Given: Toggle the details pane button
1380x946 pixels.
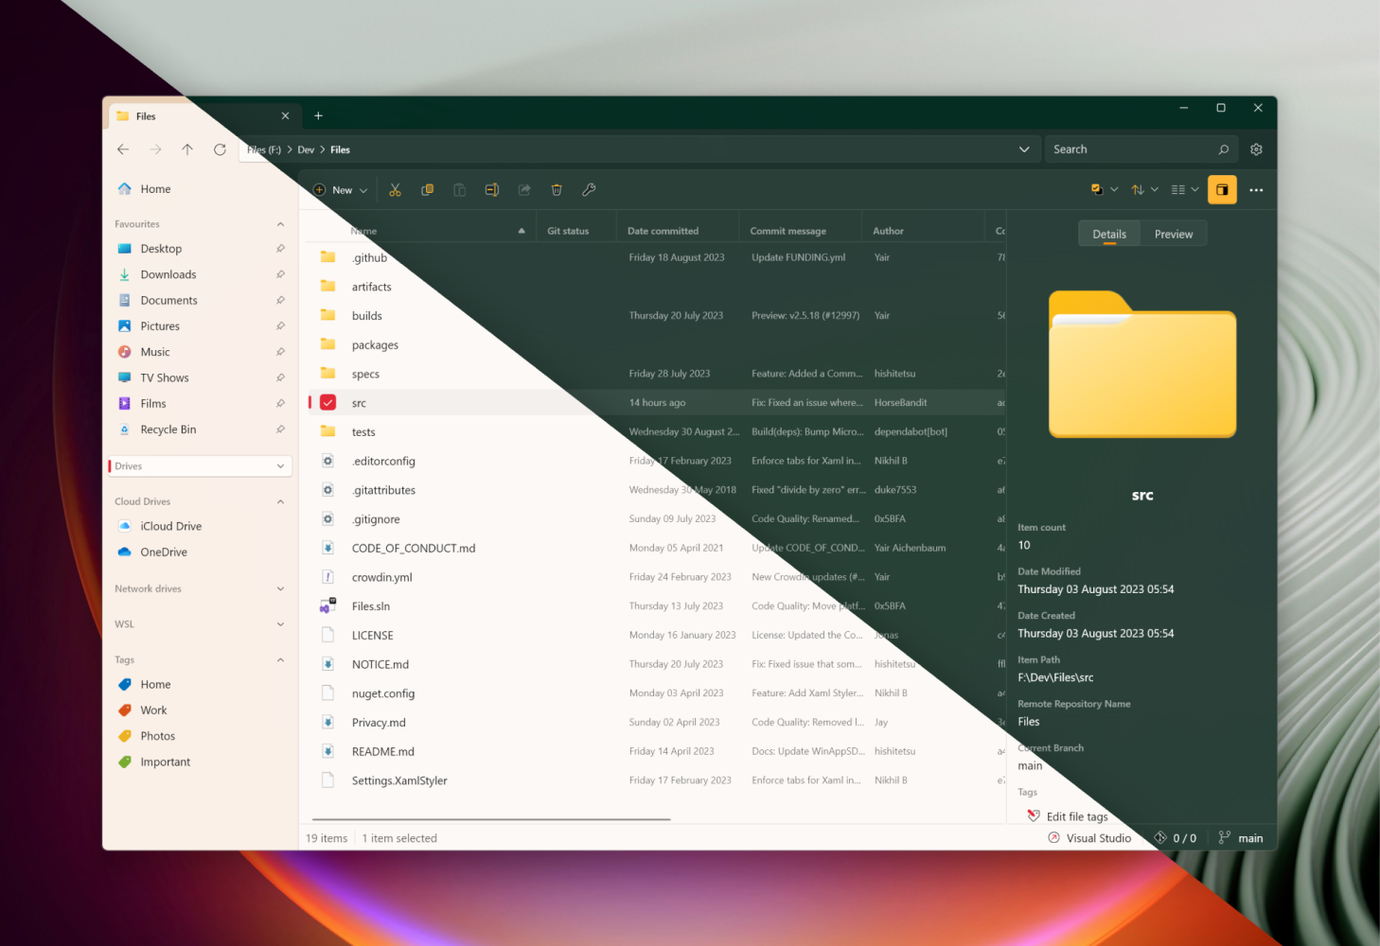Looking at the screenshot, I should click(x=1222, y=189).
